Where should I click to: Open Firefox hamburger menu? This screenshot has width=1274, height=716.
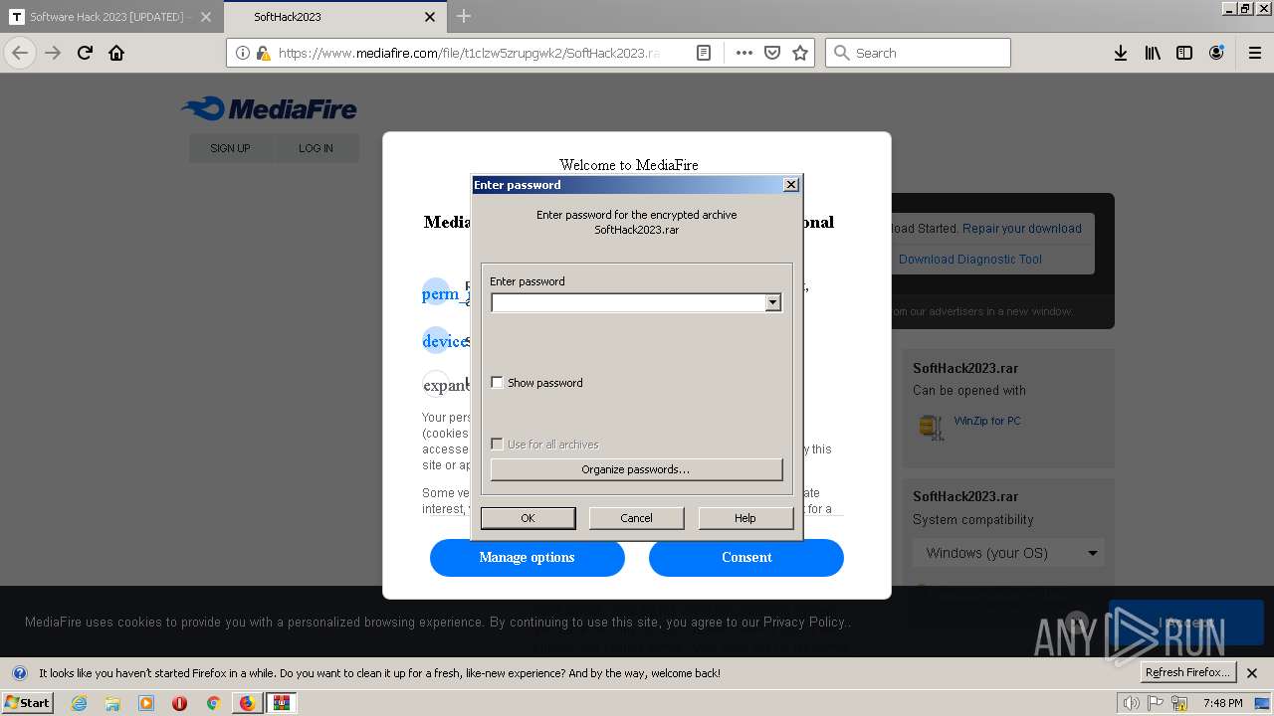point(1255,53)
